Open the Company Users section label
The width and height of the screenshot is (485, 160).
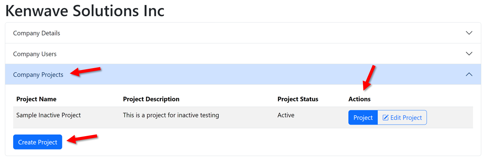(x=34, y=54)
